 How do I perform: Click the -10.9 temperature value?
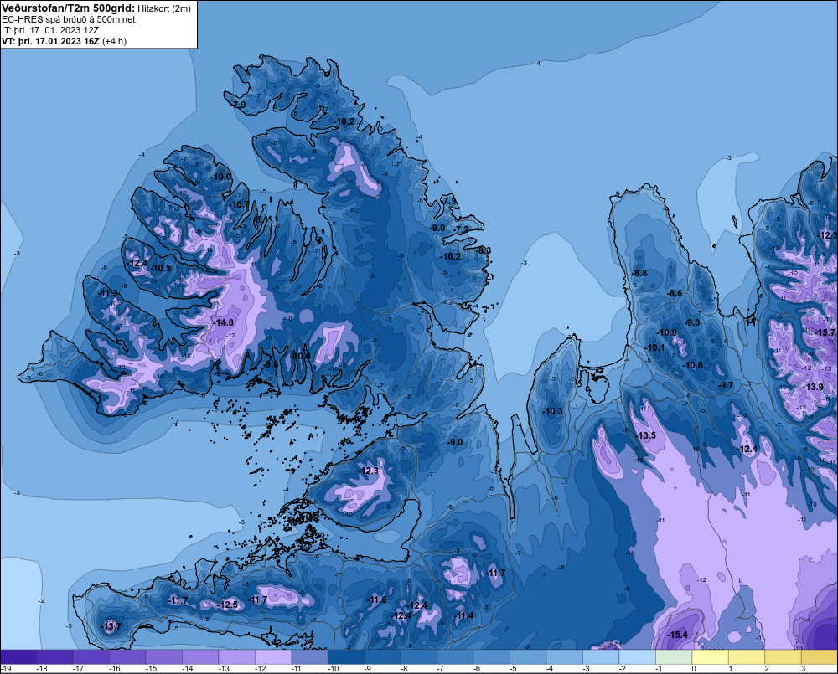666,332
